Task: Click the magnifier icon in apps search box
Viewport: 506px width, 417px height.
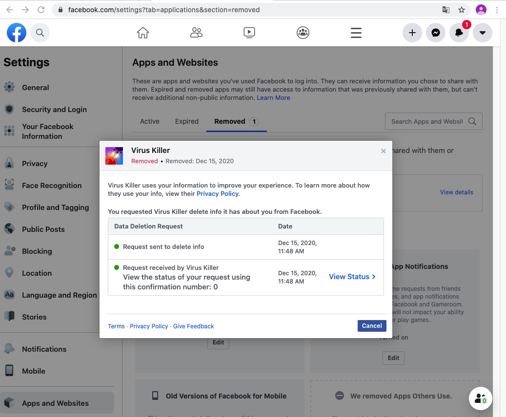Action: click(x=472, y=121)
